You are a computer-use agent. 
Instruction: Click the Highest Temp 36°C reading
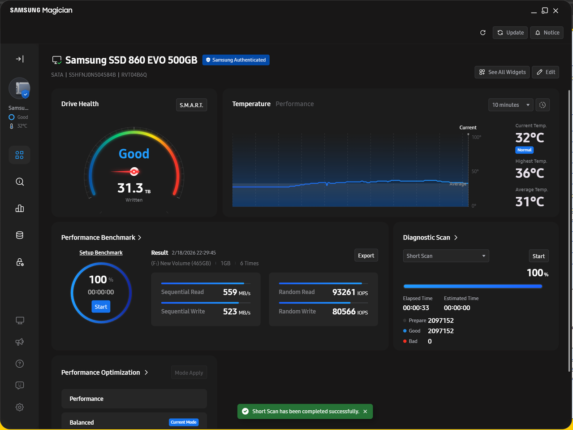(x=530, y=173)
